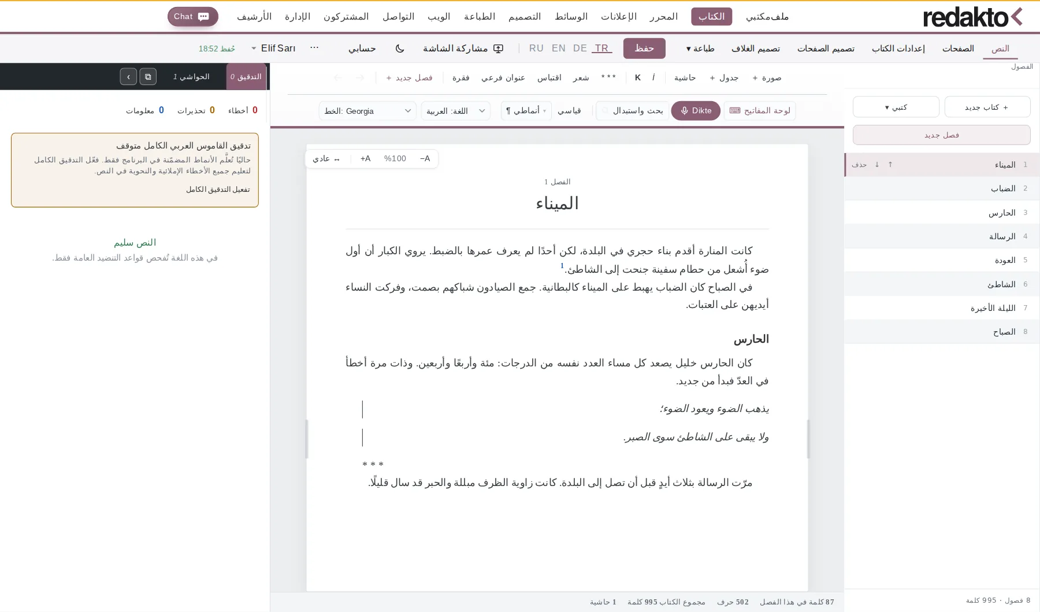Click the undo left arrow

[x=338, y=77]
